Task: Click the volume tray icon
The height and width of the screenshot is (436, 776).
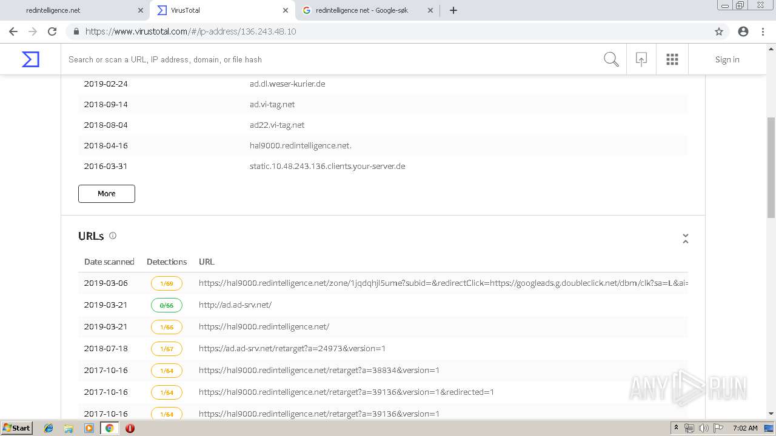Action: (703, 428)
